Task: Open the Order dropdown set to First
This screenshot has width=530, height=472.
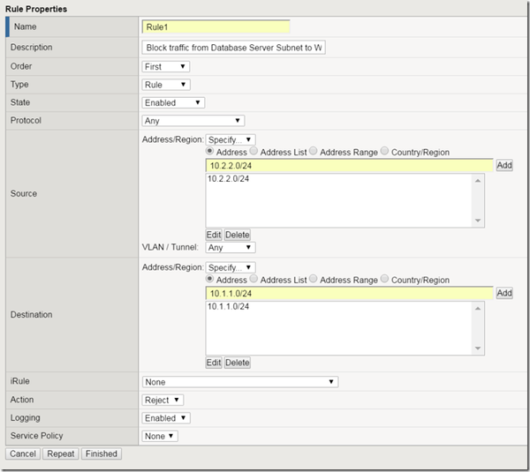Action: pos(165,66)
